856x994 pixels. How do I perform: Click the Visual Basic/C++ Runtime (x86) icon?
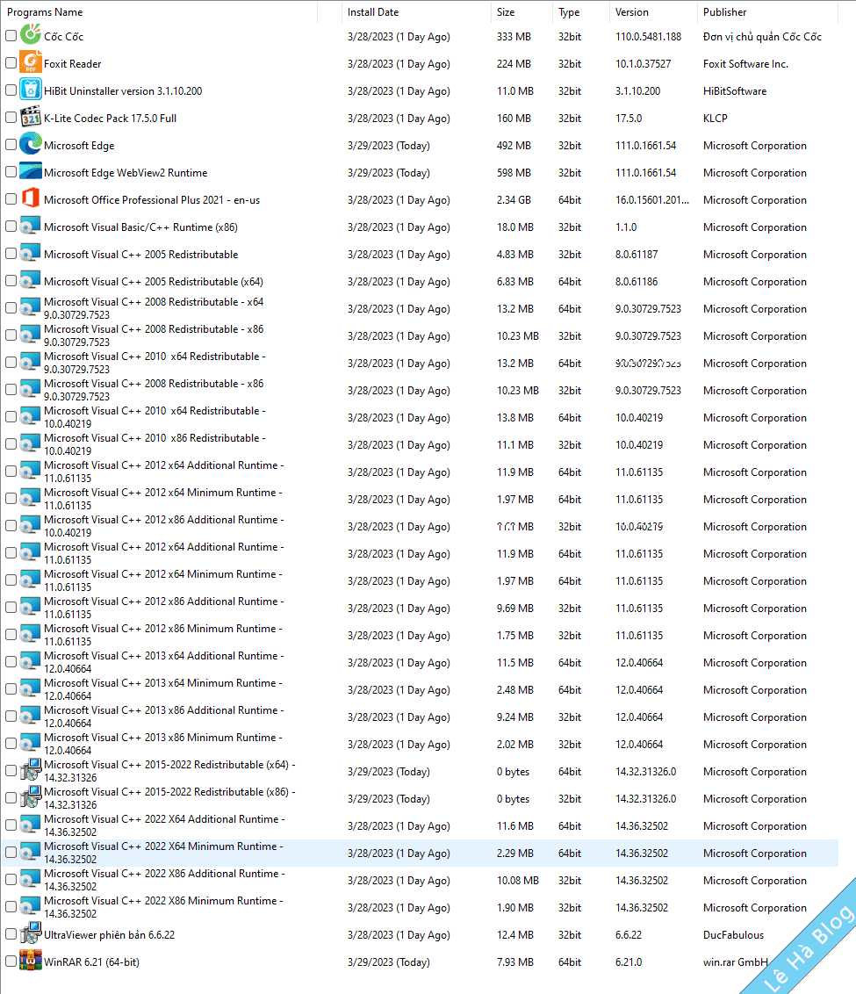(x=31, y=227)
